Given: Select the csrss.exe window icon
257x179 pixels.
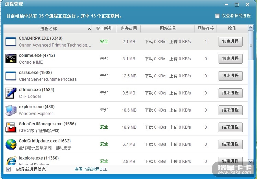Looking at the screenshot, I should pyautogui.click(x=11, y=76).
